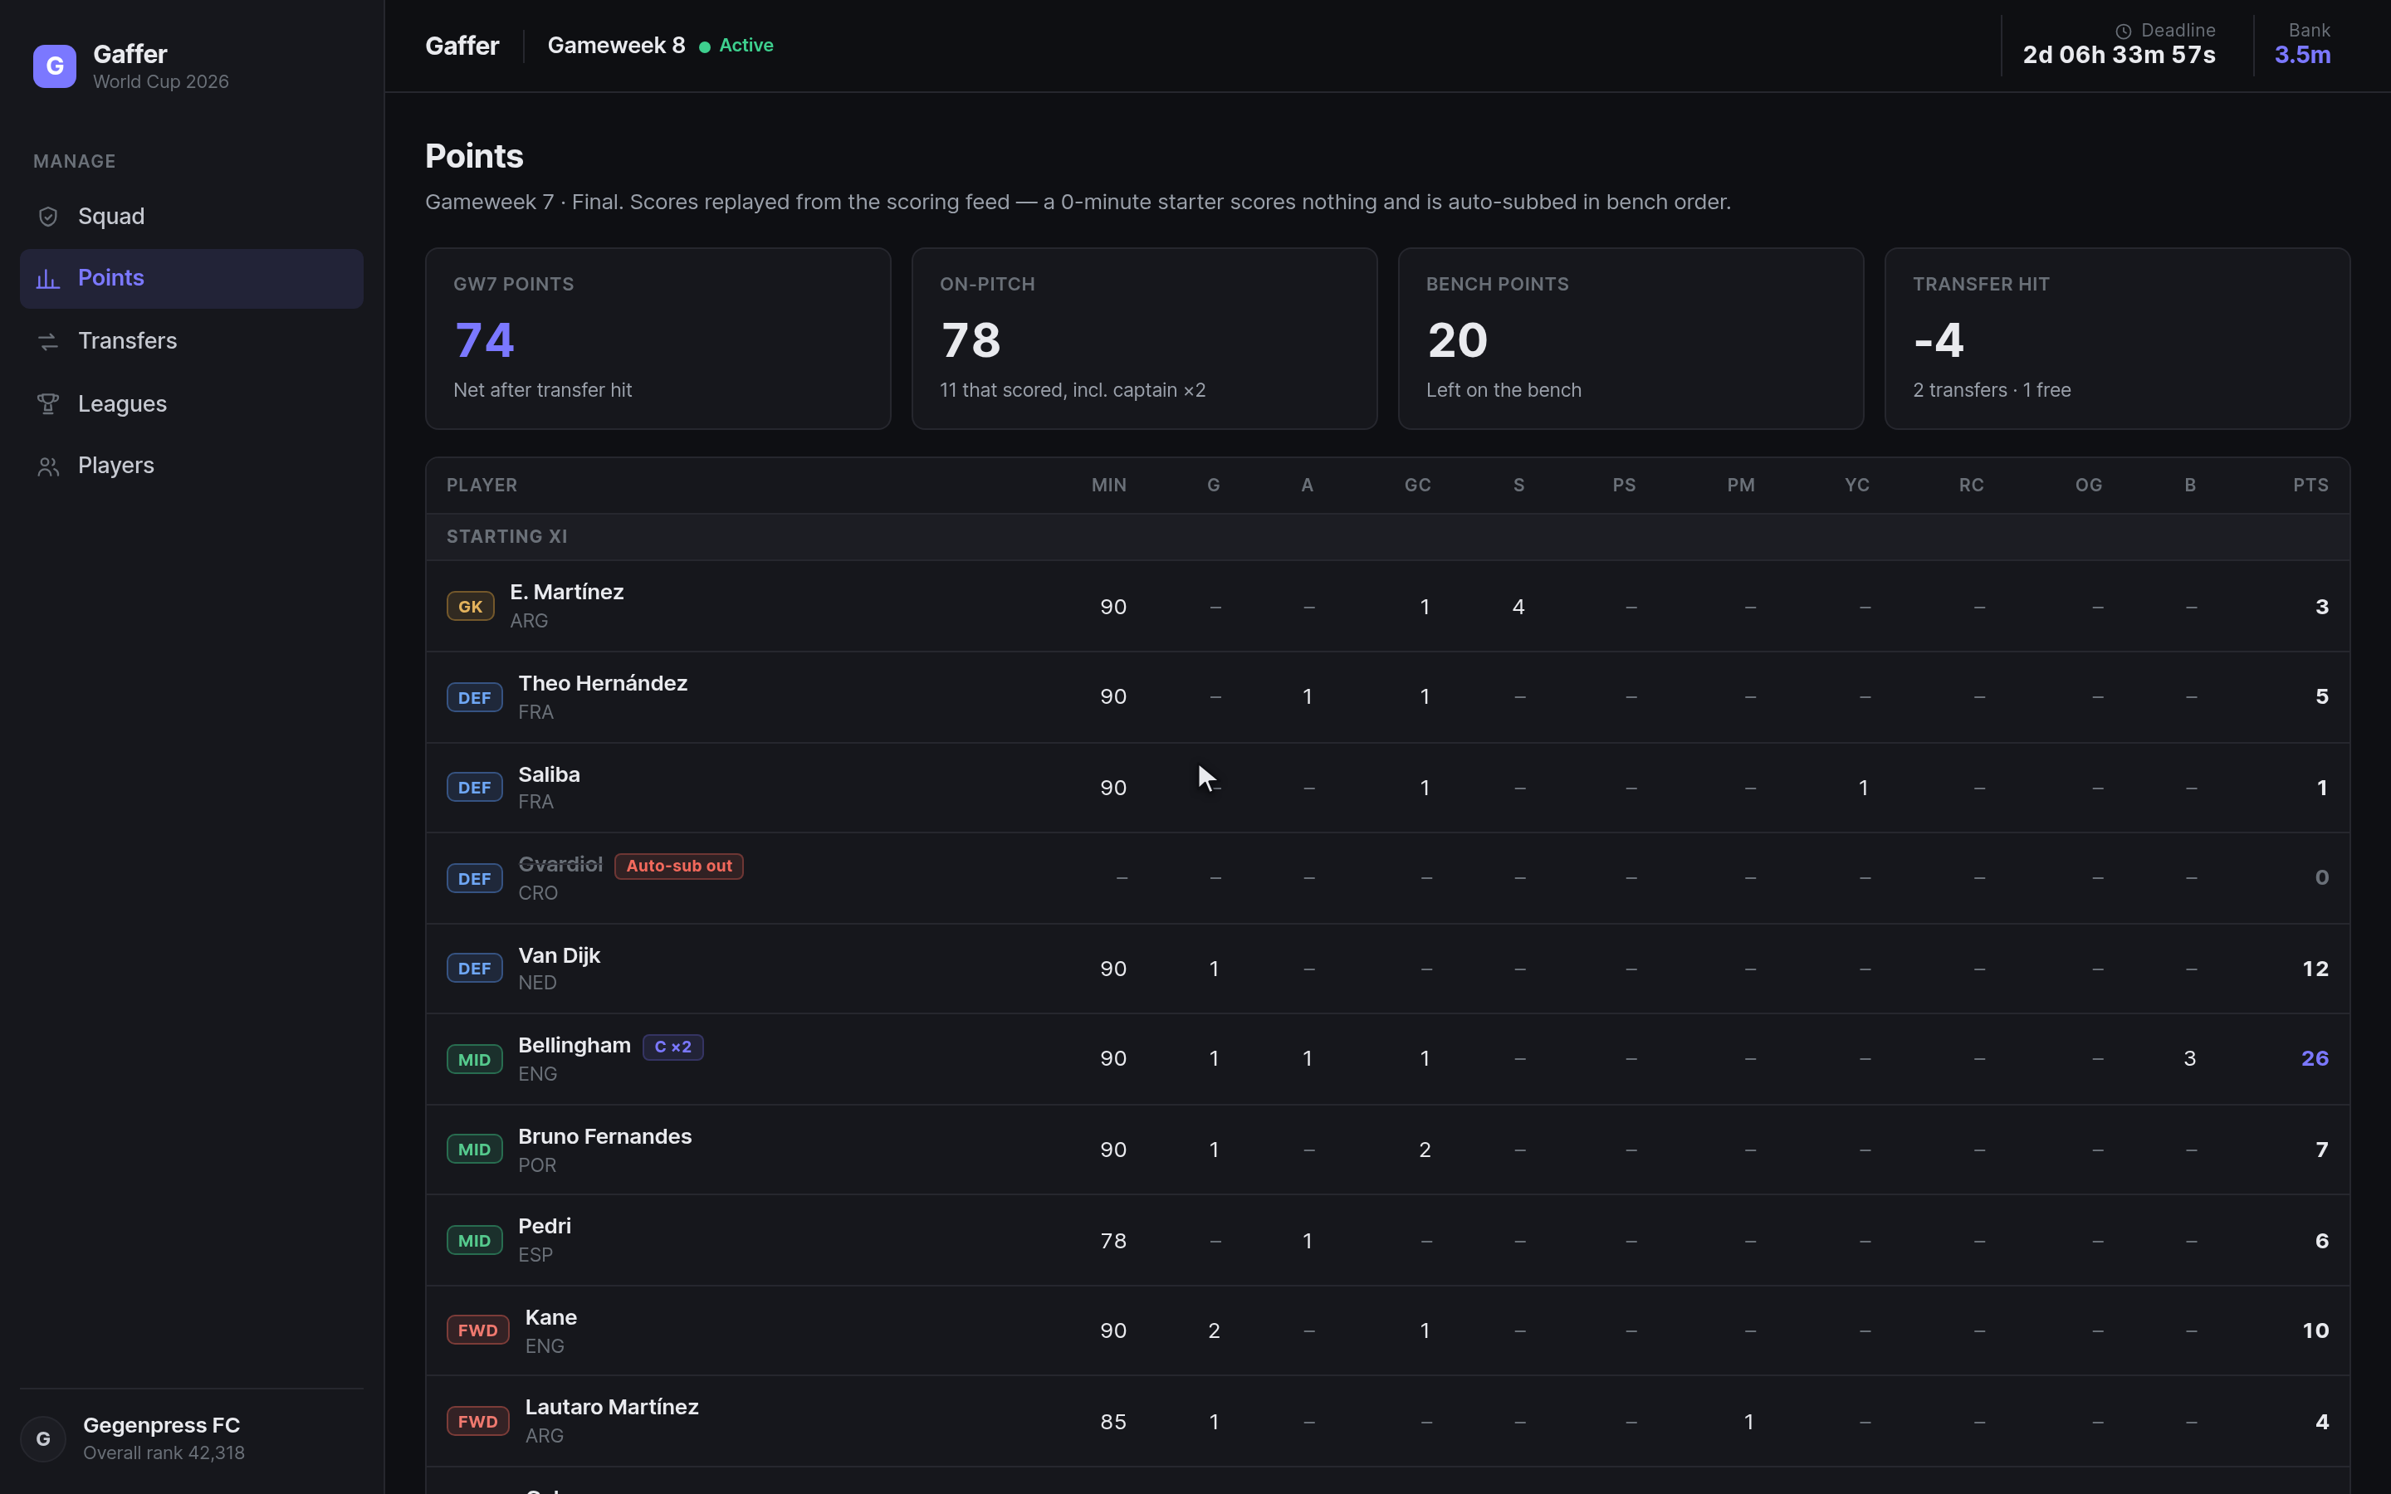2391x1494 pixels.
Task: Click the Squad shield icon
Action: (x=47, y=217)
